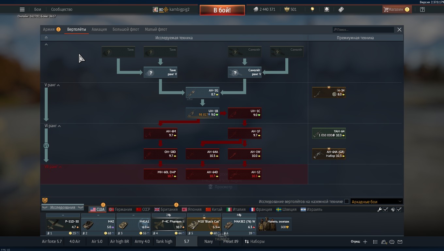The width and height of the screenshot is (444, 251).
Task: Switch to the Air force 5.7 preset
Action: 52,242
